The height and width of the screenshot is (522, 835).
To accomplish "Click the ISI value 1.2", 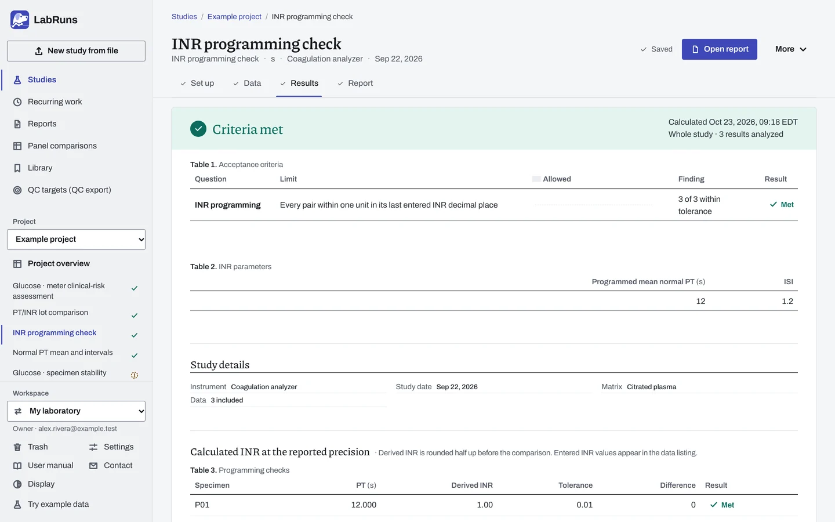I will 787,302.
